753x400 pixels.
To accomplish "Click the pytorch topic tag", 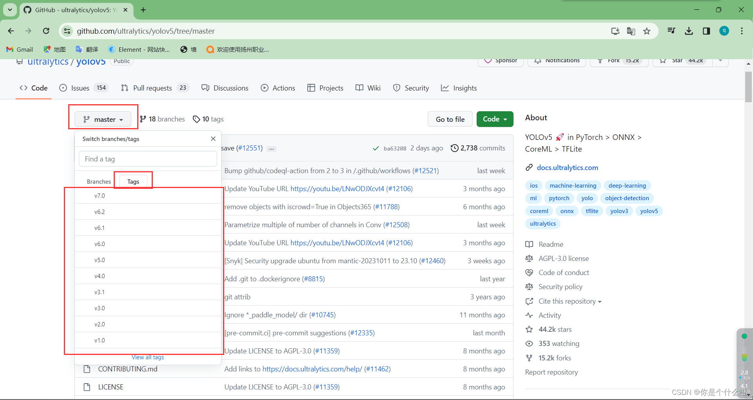I will (x=559, y=198).
